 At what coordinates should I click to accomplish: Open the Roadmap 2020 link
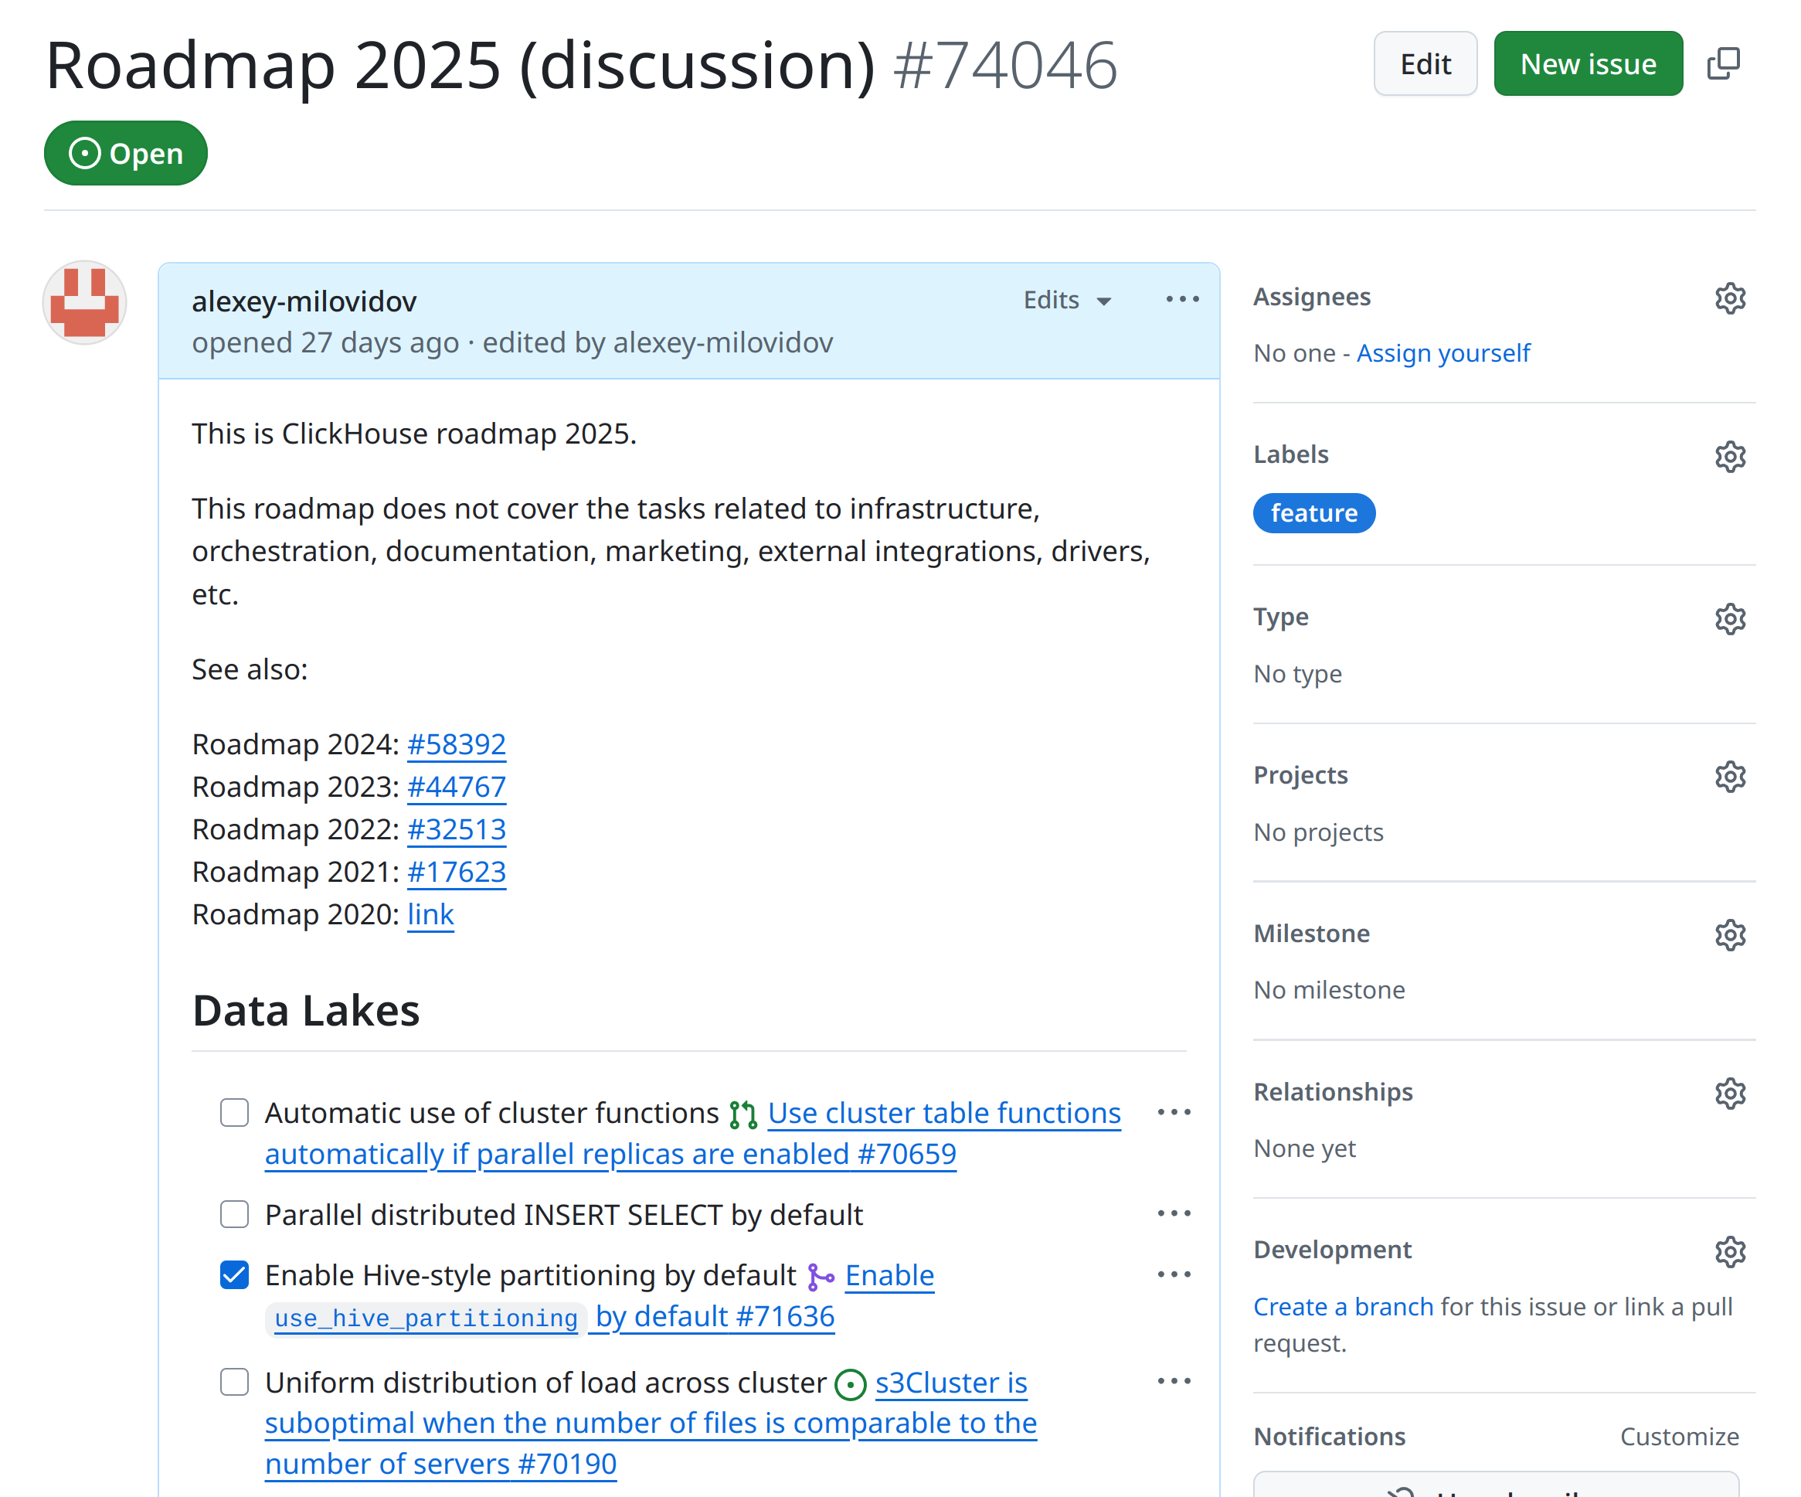430,914
